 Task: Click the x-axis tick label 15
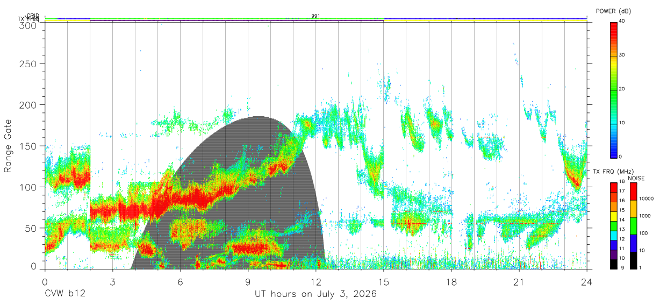click(x=384, y=282)
